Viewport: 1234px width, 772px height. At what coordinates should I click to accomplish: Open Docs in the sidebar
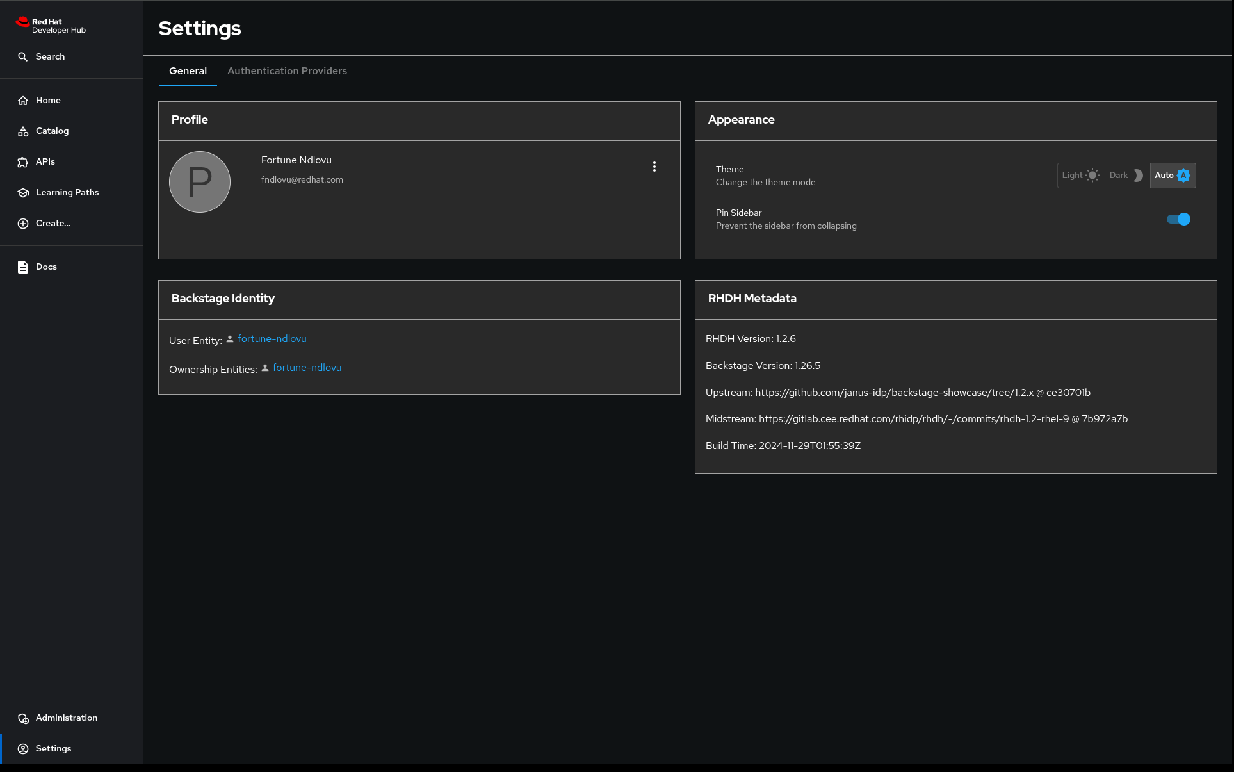(x=72, y=267)
